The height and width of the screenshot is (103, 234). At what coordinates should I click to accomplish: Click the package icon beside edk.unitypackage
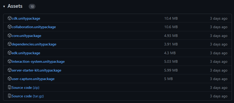[10, 53]
